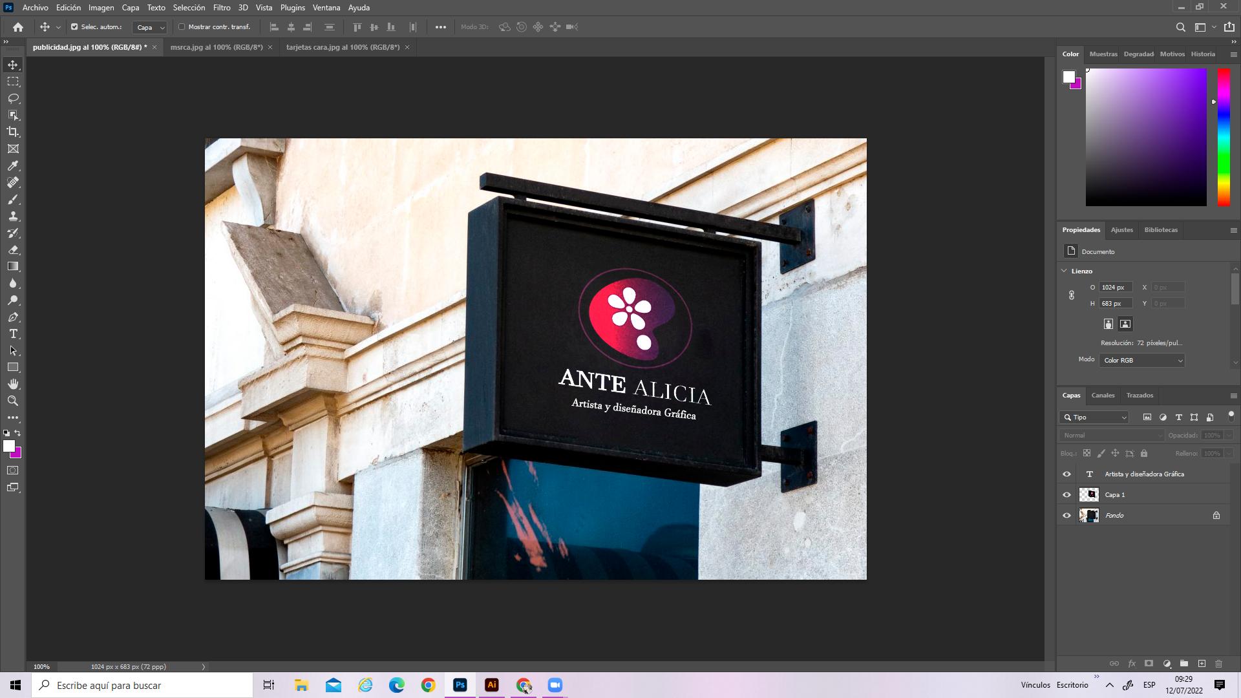Open the Tipo layer filter dropdown
This screenshot has height=698, width=1241.
(x=1095, y=418)
